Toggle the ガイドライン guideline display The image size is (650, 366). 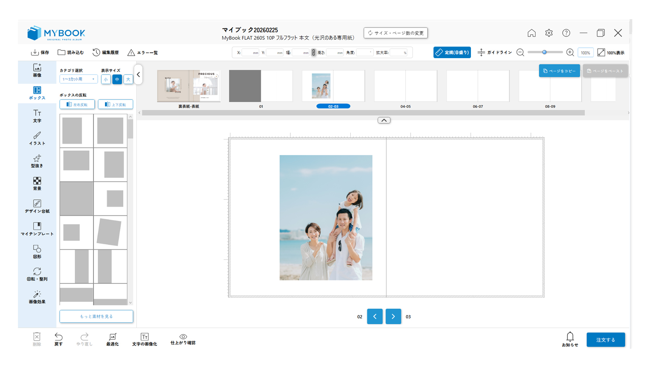(x=494, y=52)
